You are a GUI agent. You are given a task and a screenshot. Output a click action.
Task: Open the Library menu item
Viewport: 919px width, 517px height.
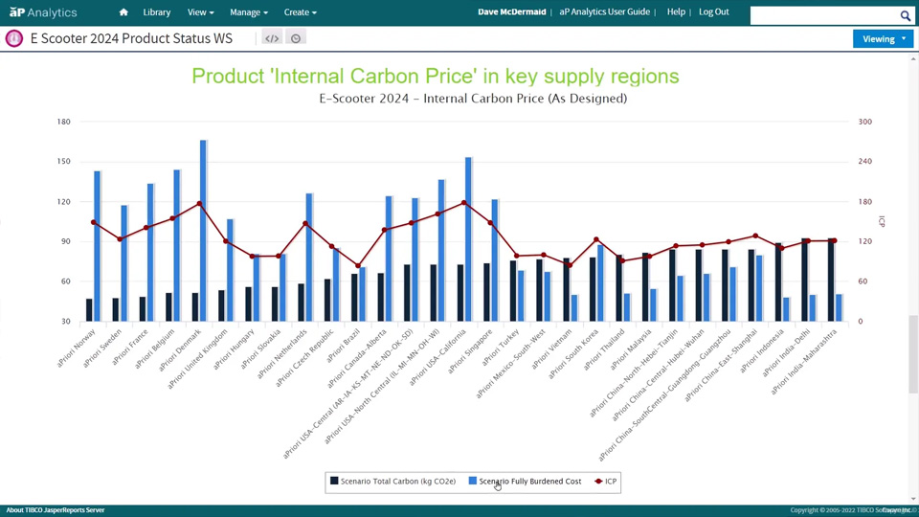coord(157,12)
